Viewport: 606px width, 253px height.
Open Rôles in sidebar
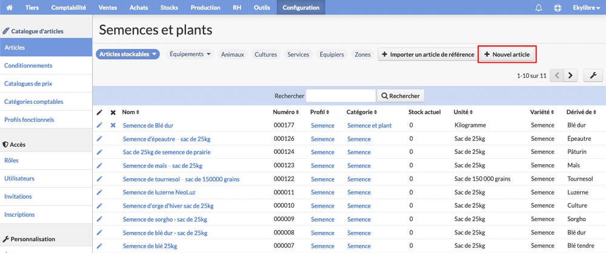pos(46,160)
